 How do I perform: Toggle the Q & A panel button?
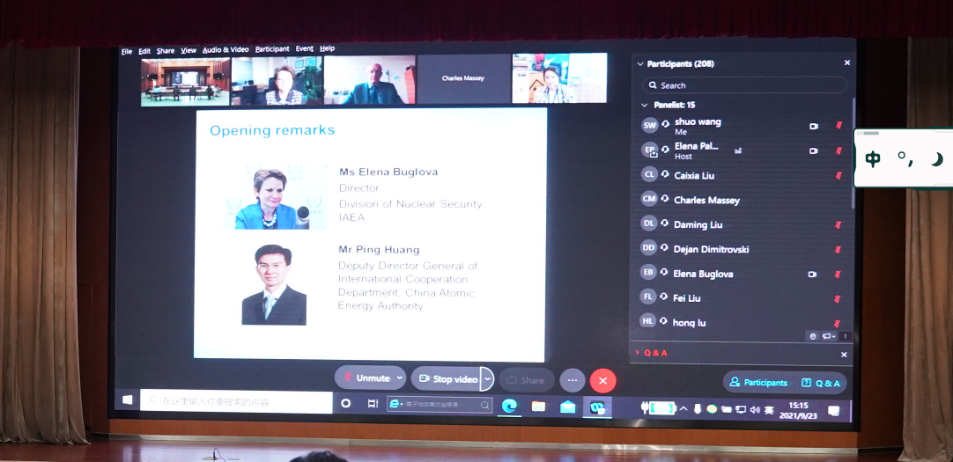tap(821, 383)
